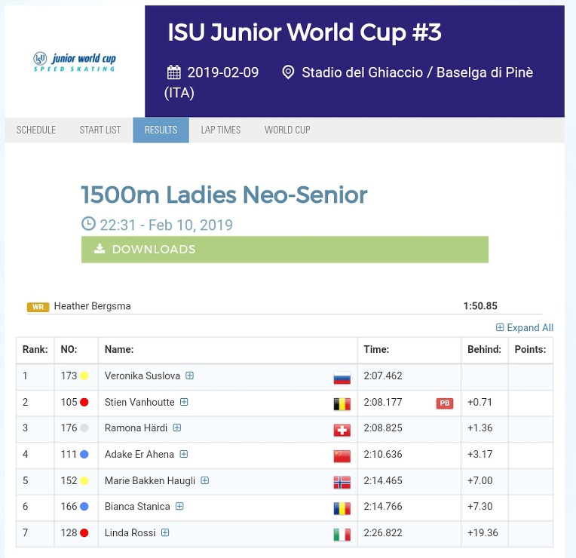The width and height of the screenshot is (576, 558).
Task: Expand details for Adake Er Ahena
Action: (184, 455)
